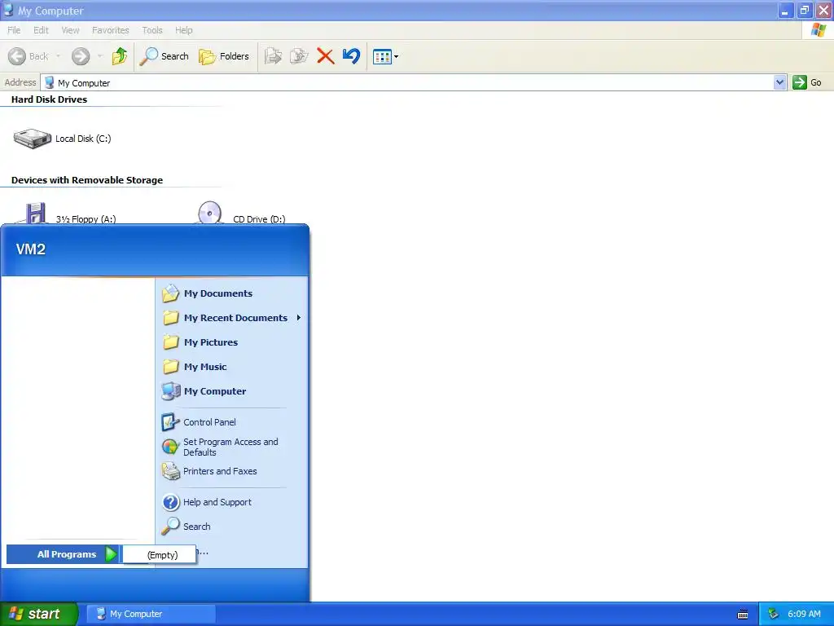Open Printers and Faxes

220,471
